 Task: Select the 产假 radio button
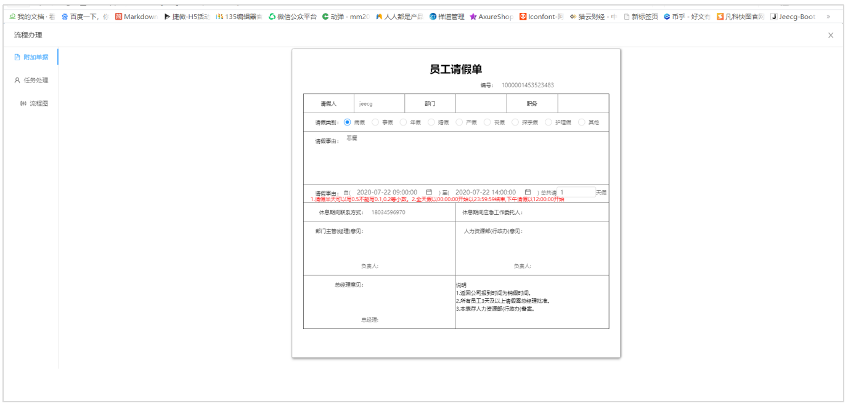tap(459, 122)
